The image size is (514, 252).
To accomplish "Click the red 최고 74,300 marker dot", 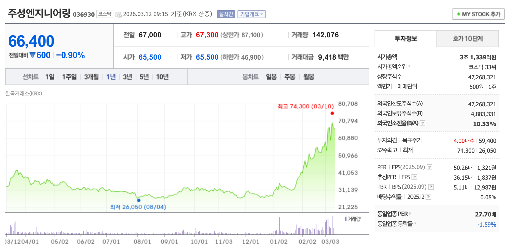I will 332,113.
